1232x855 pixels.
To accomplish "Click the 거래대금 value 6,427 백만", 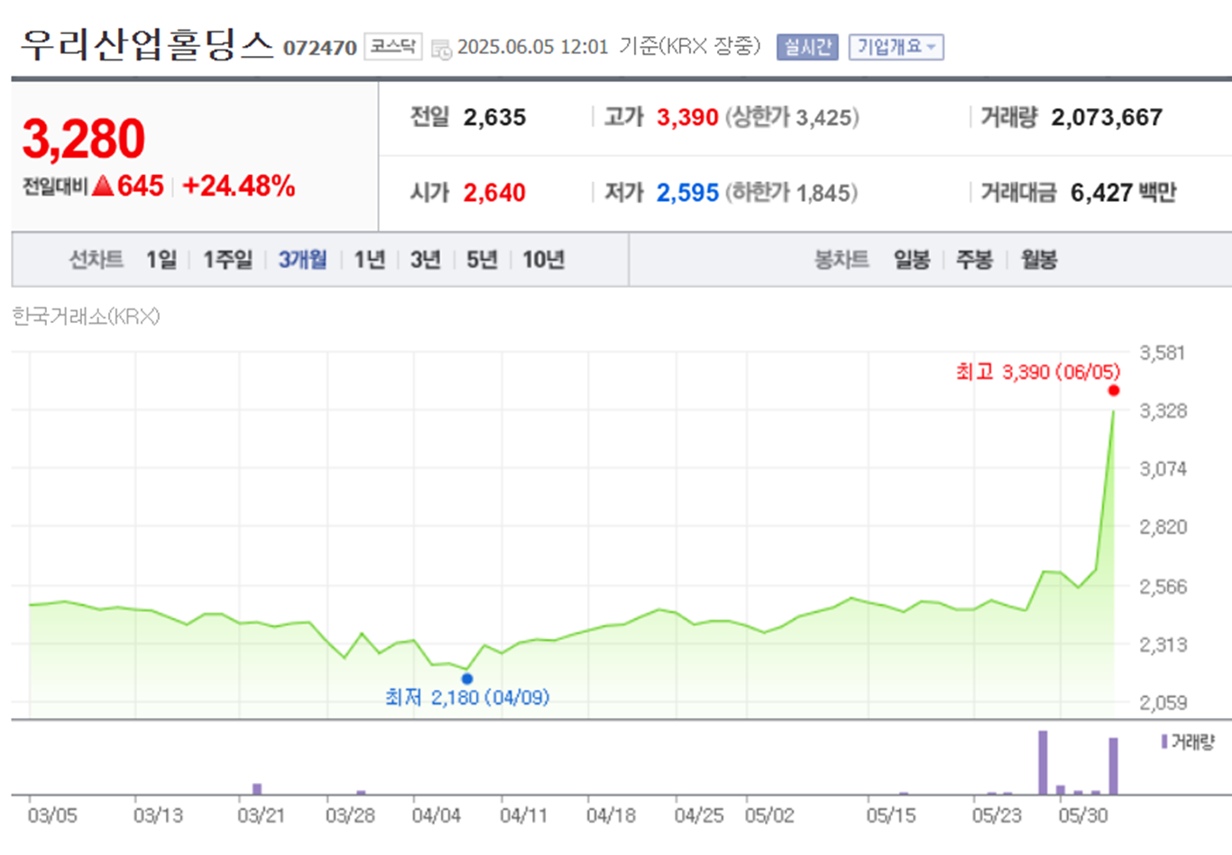I will (1123, 193).
